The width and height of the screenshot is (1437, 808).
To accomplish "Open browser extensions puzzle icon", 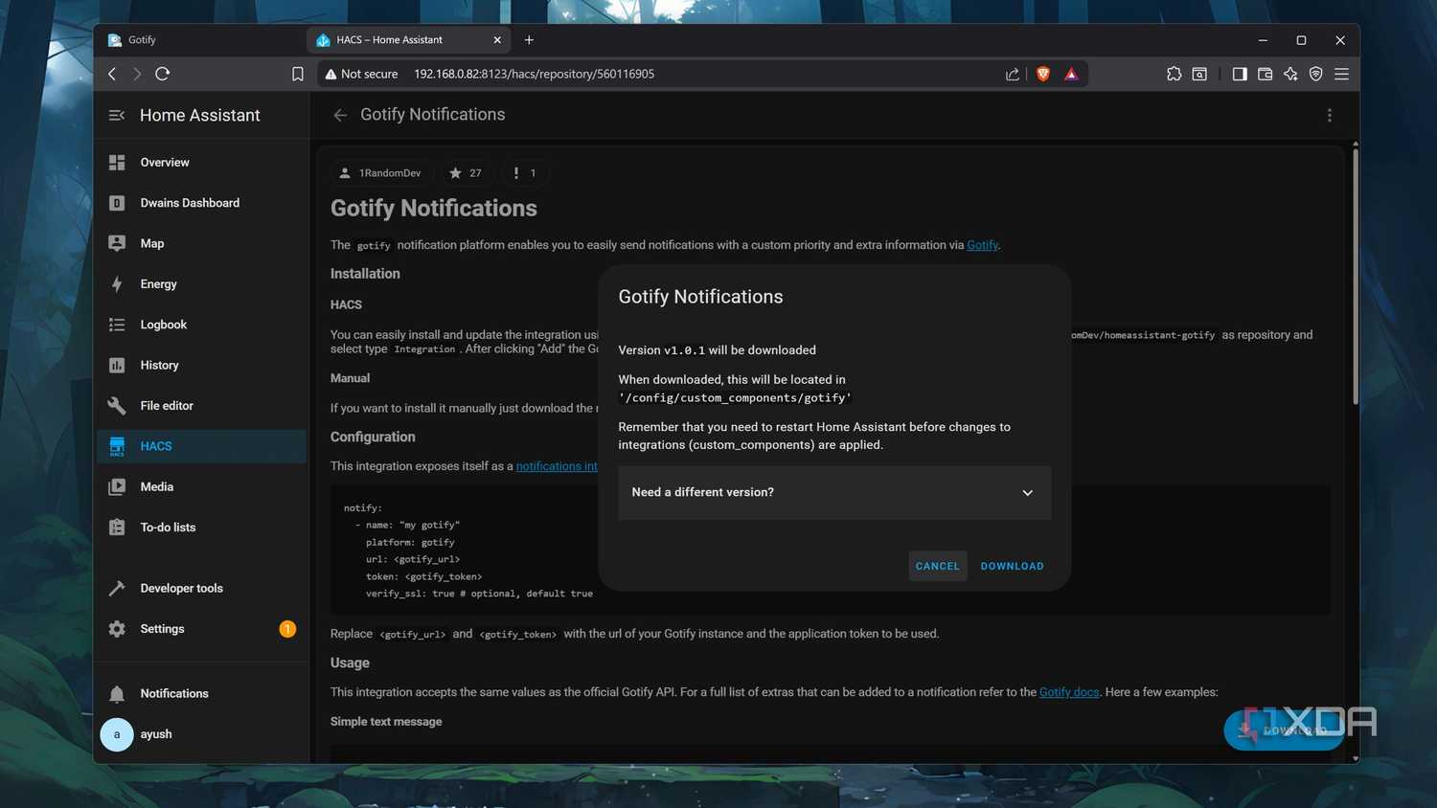I will pos(1174,74).
